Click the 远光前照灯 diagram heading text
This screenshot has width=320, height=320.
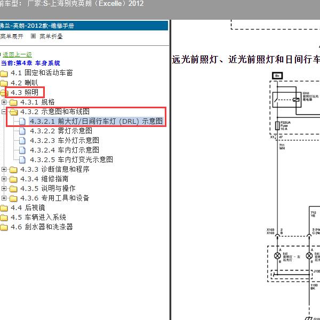coord(246,59)
